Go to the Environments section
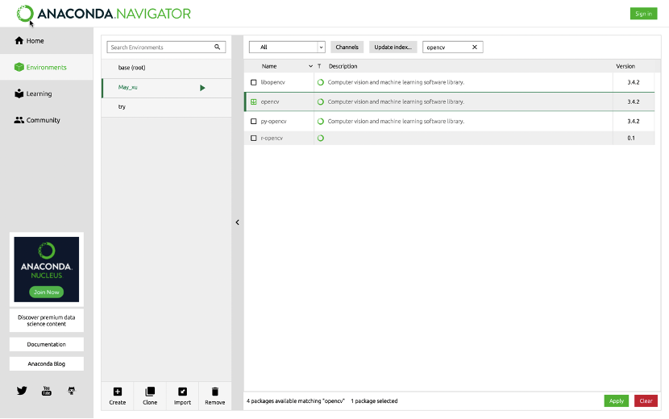The height and width of the screenshot is (419, 669). click(47, 68)
